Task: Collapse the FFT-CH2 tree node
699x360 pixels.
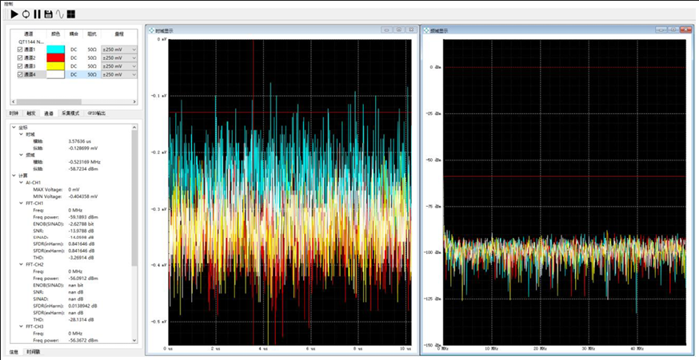Action: coord(20,264)
